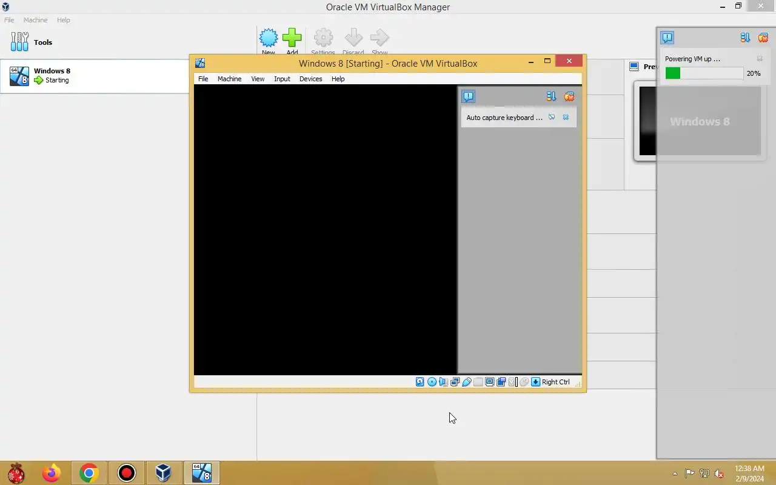Click VirtualBox Manager title bar icon
Screen dimensions: 776x485
point(6,7)
